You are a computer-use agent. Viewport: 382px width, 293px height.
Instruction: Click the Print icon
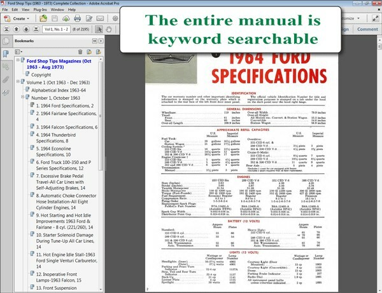[x=77, y=18]
